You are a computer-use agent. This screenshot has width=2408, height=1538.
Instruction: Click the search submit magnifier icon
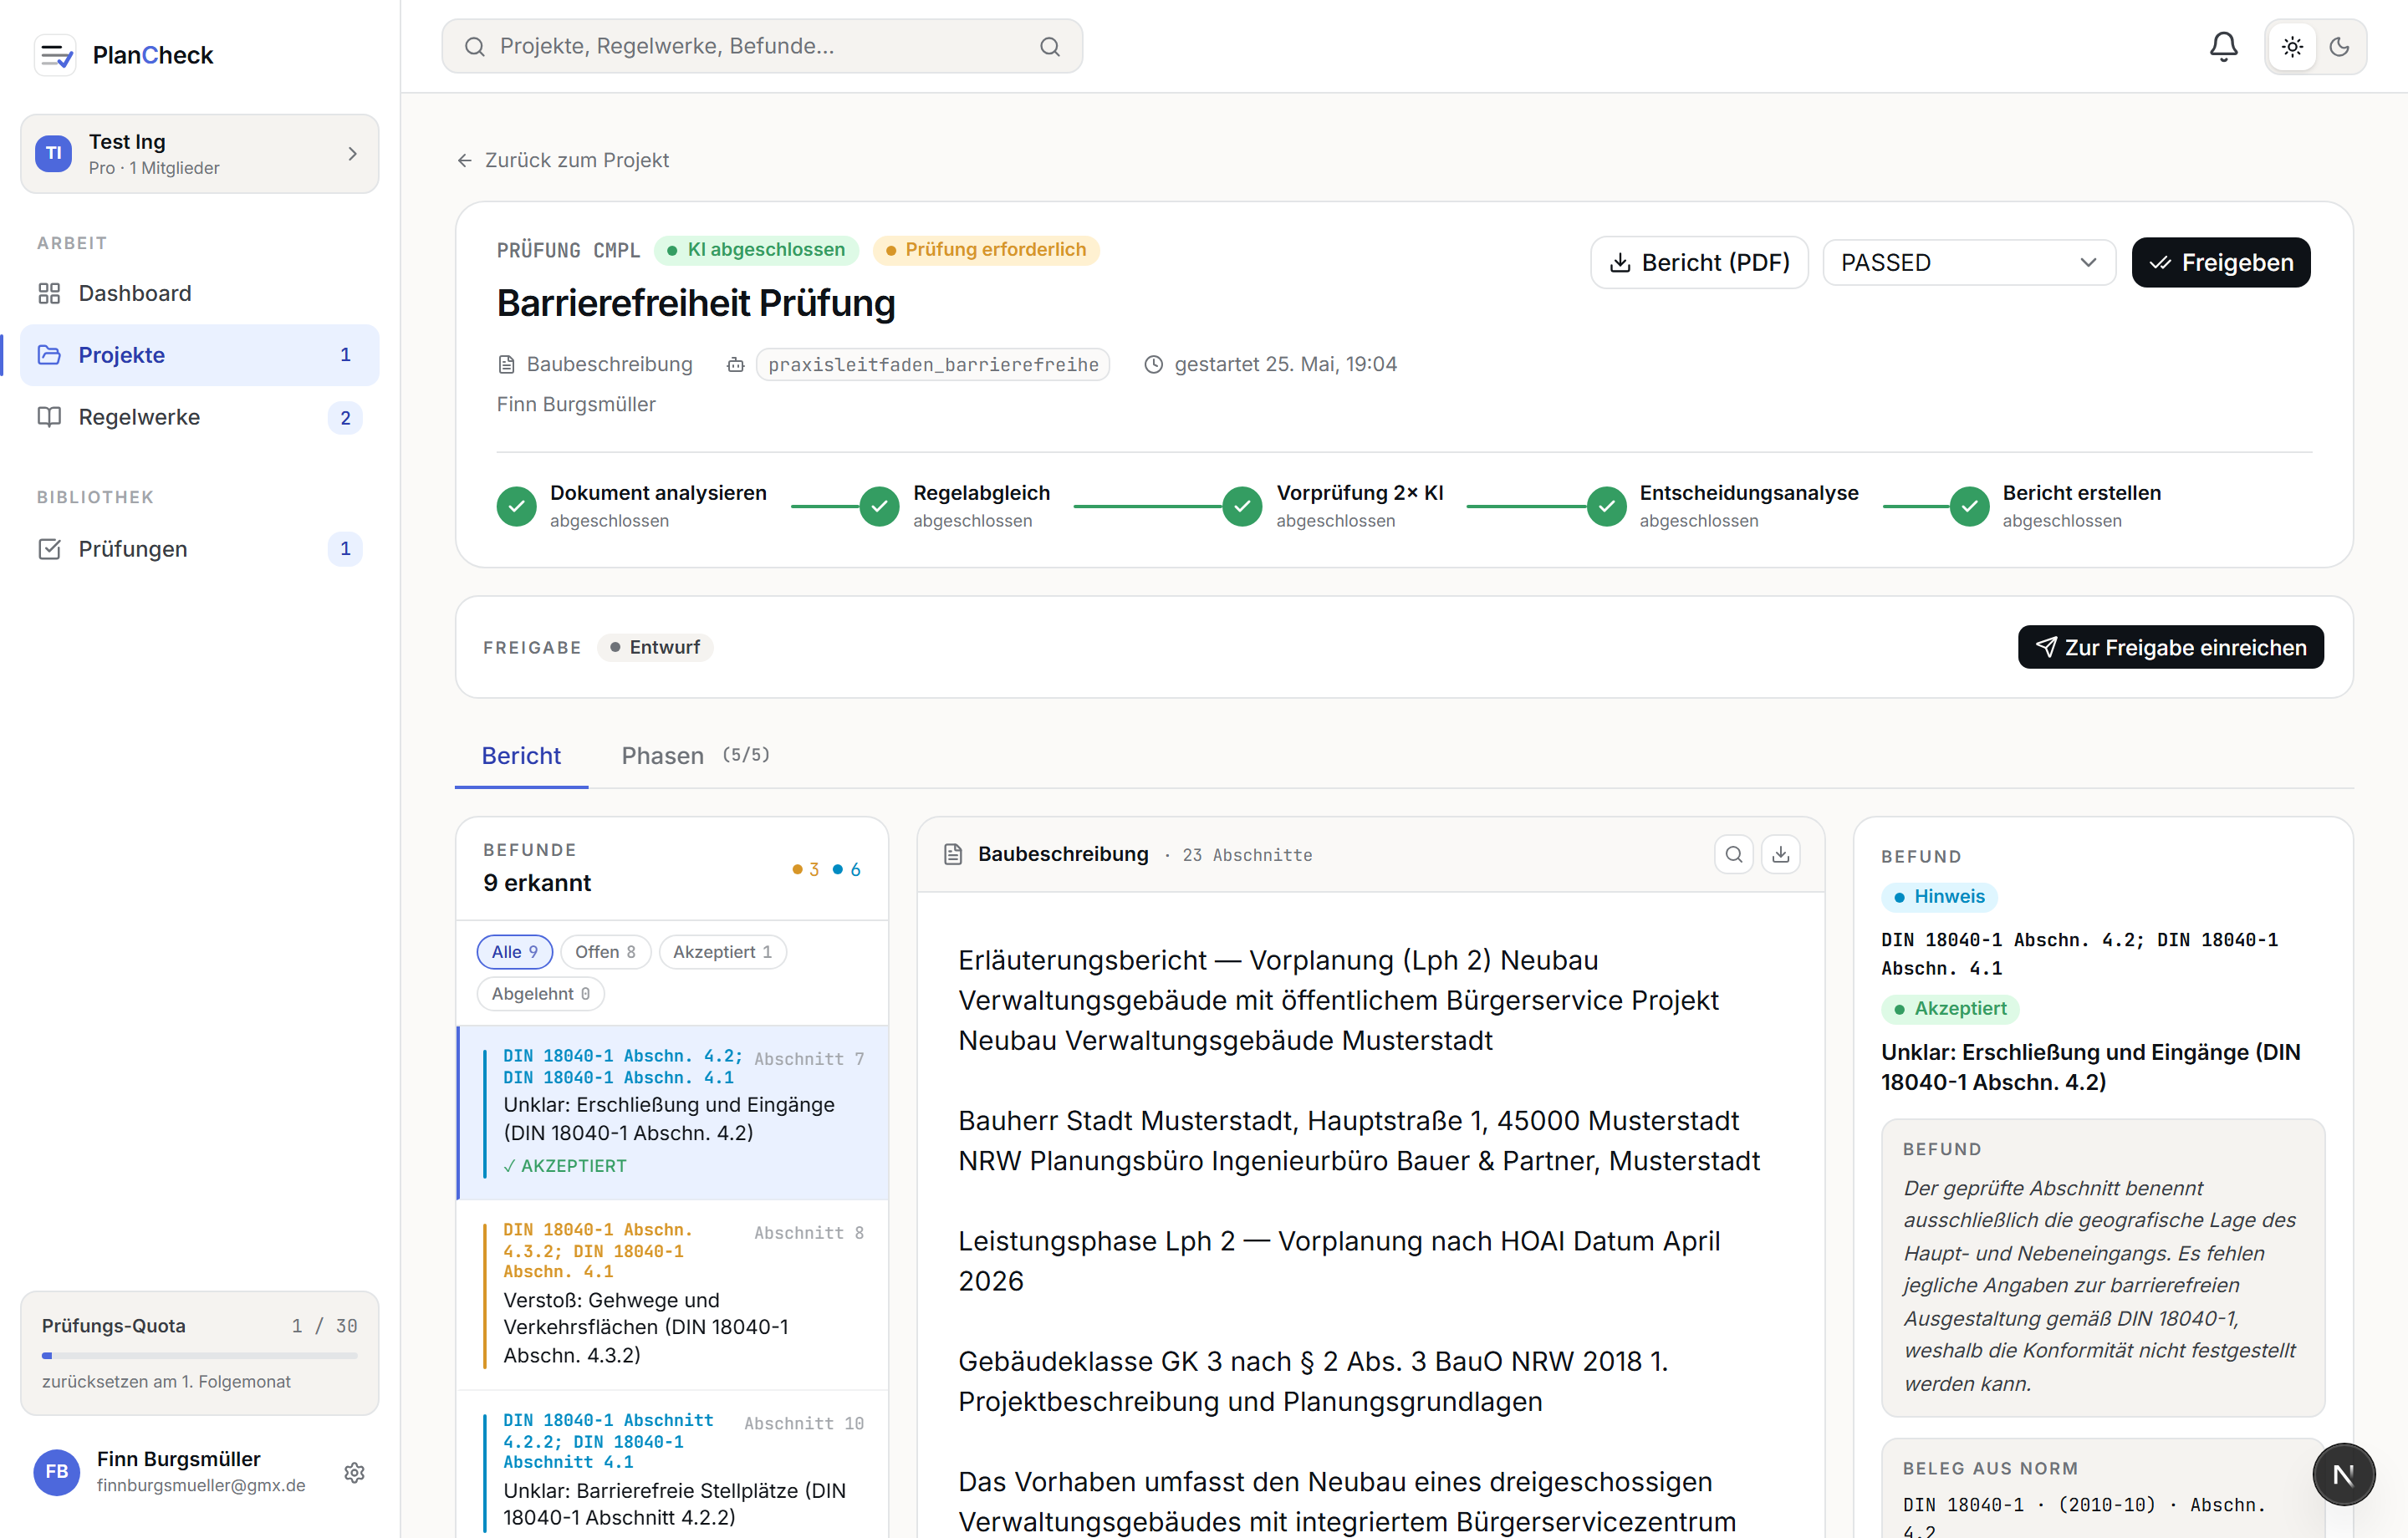(1049, 46)
